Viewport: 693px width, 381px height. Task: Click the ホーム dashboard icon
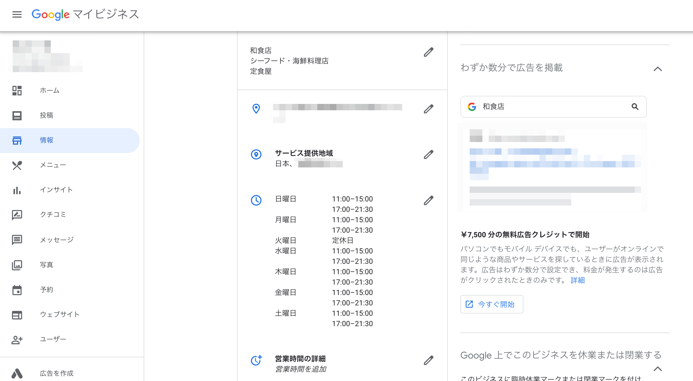coord(17,91)
